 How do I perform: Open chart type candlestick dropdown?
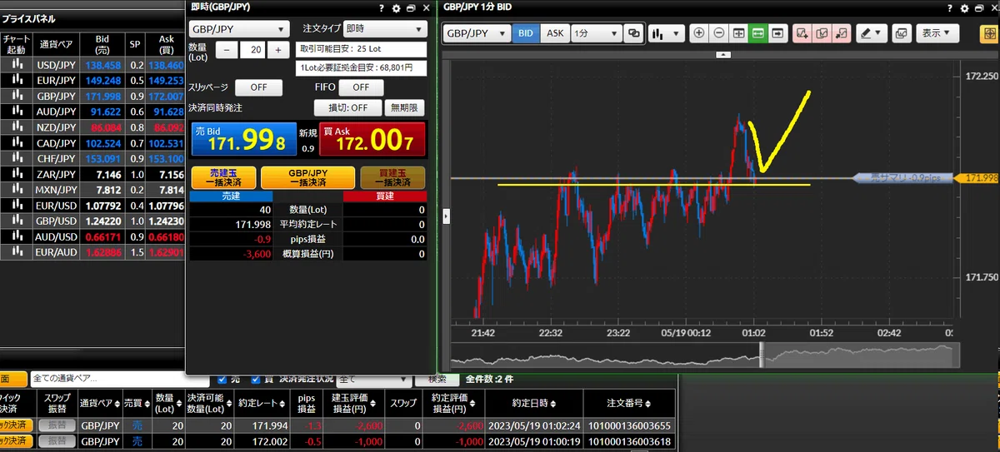point(666,33)
